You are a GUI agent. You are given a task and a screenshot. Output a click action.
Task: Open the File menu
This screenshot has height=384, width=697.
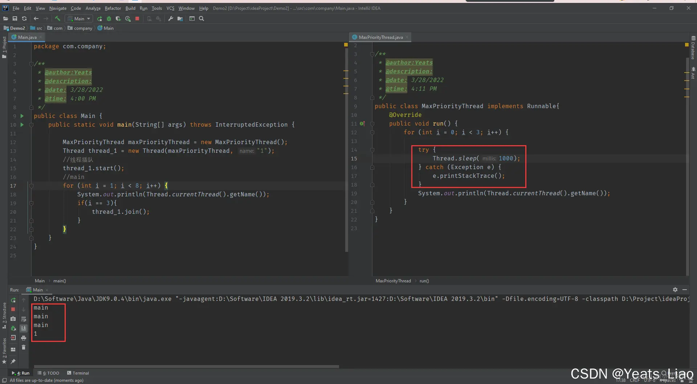16,8
